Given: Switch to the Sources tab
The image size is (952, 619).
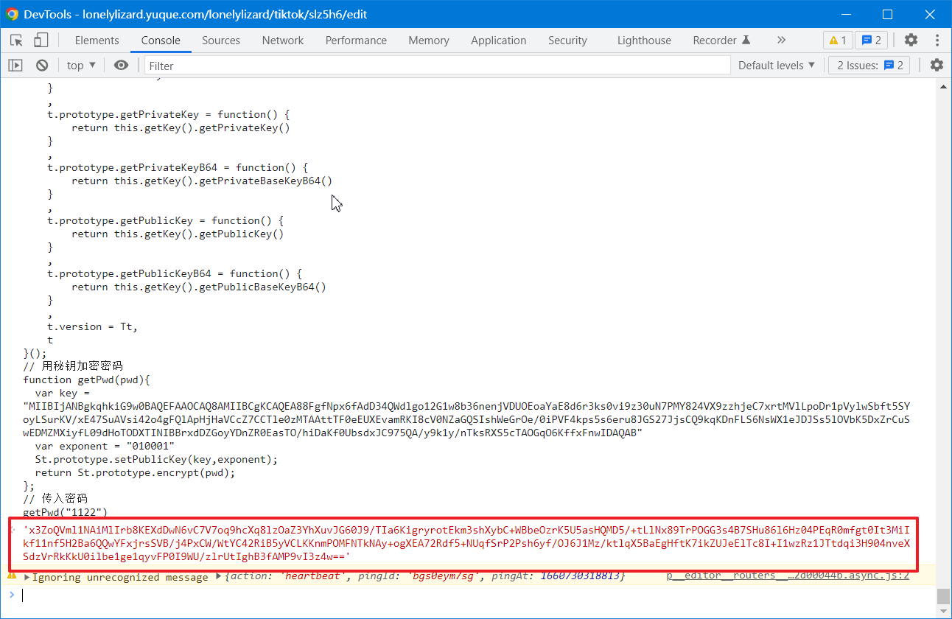Looking at the screenshot, I should [220, 41].
